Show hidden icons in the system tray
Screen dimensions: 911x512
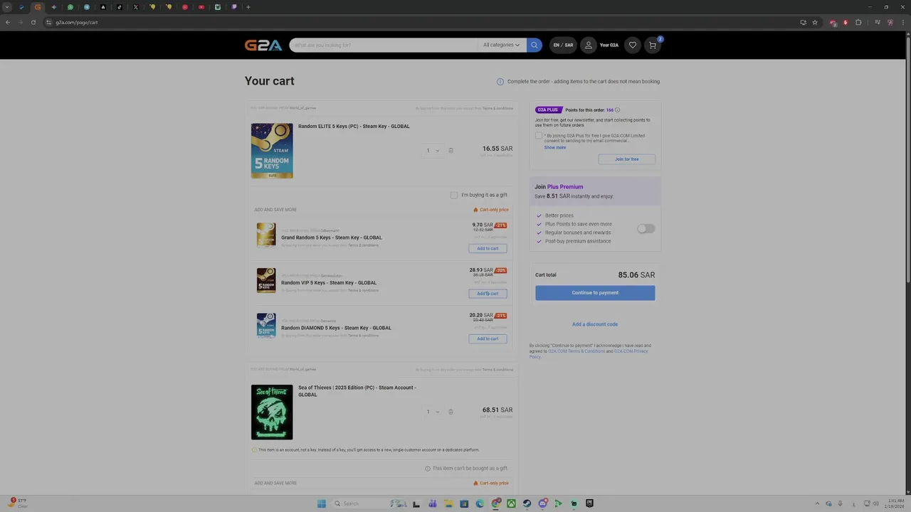point(817,503)
